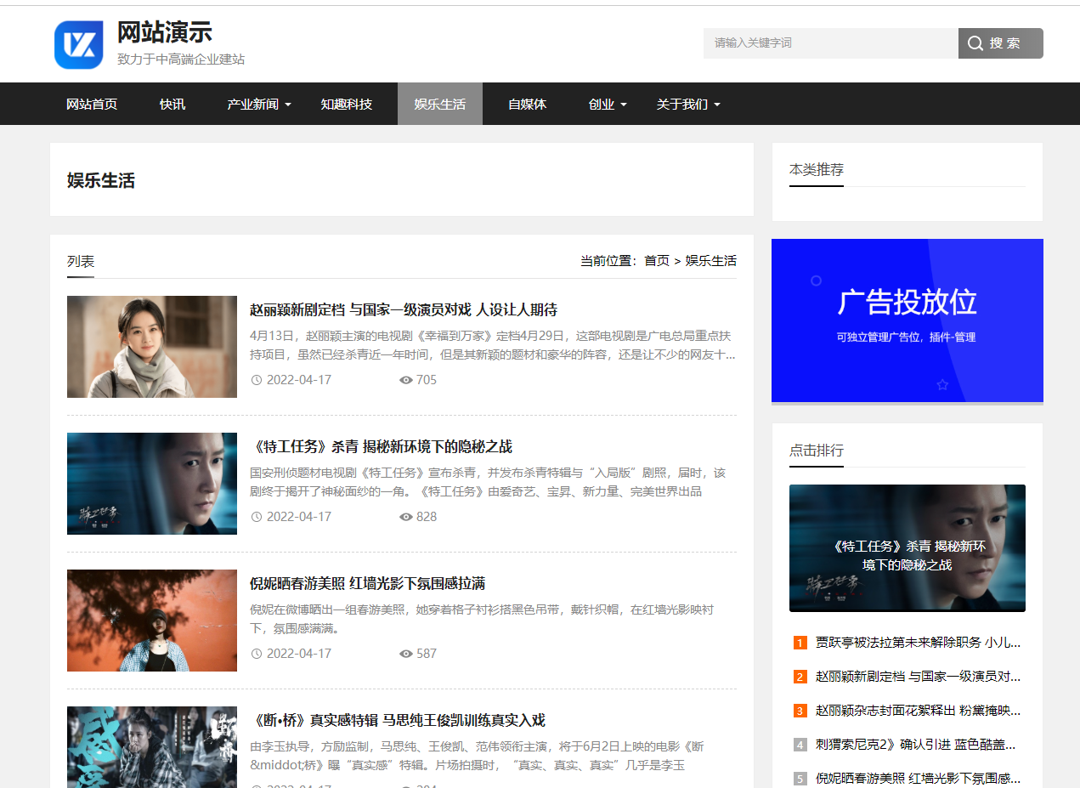
Task: Click the eye icon next to 828 views
Action: point(406,517)
